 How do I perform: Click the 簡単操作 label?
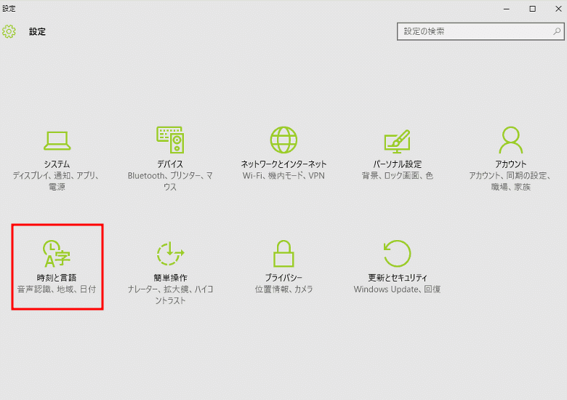click(170, 278)
